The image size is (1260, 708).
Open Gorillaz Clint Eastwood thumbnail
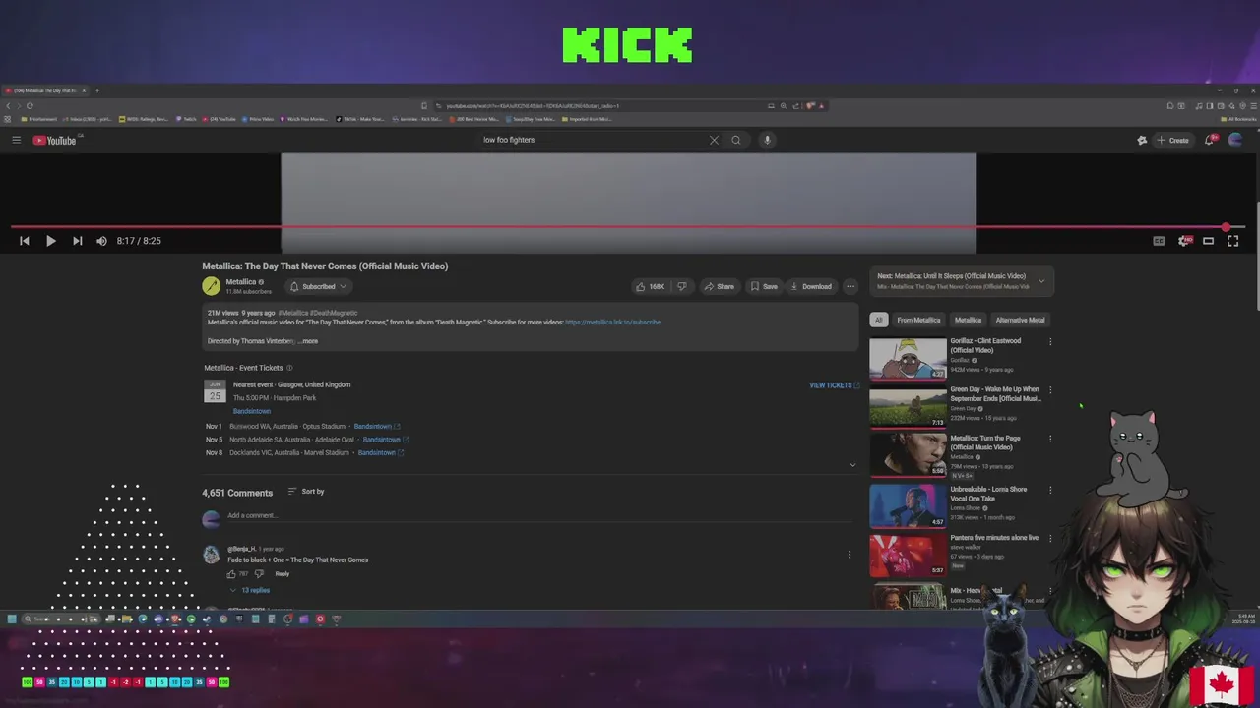pyautogui.click(x=908, y=359)
